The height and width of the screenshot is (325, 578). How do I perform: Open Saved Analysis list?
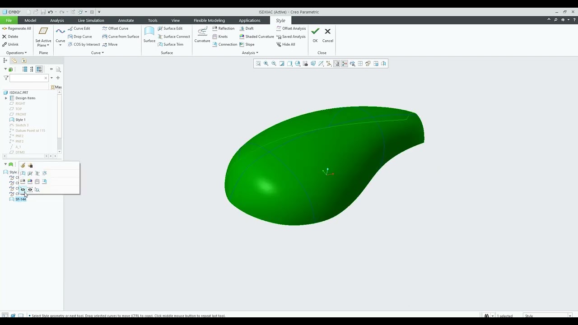click(x=291, y=37)
